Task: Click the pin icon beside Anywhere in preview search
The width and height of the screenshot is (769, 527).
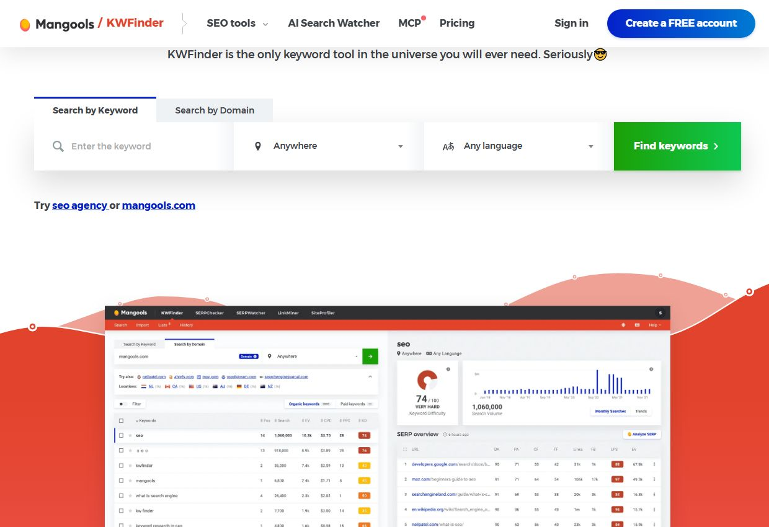Action: click(270, 356)
